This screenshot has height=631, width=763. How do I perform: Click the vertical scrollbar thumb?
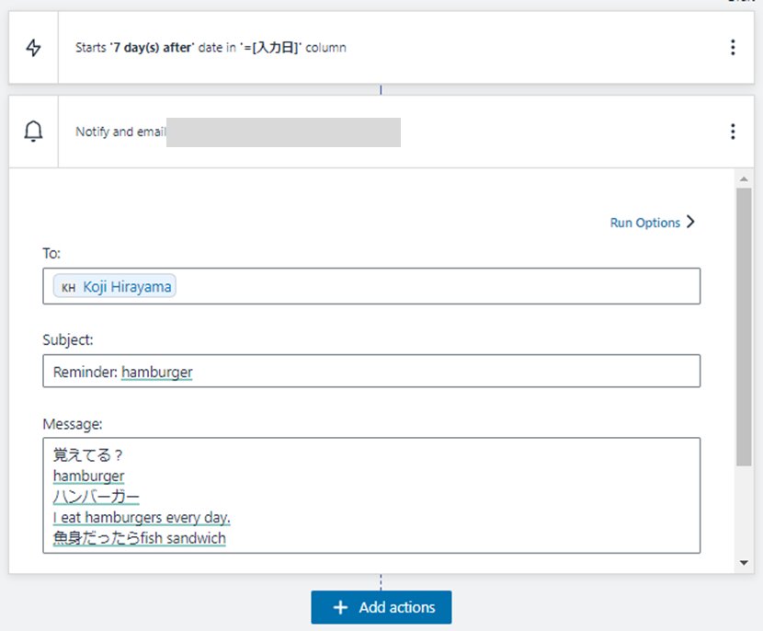coord(744,322)
